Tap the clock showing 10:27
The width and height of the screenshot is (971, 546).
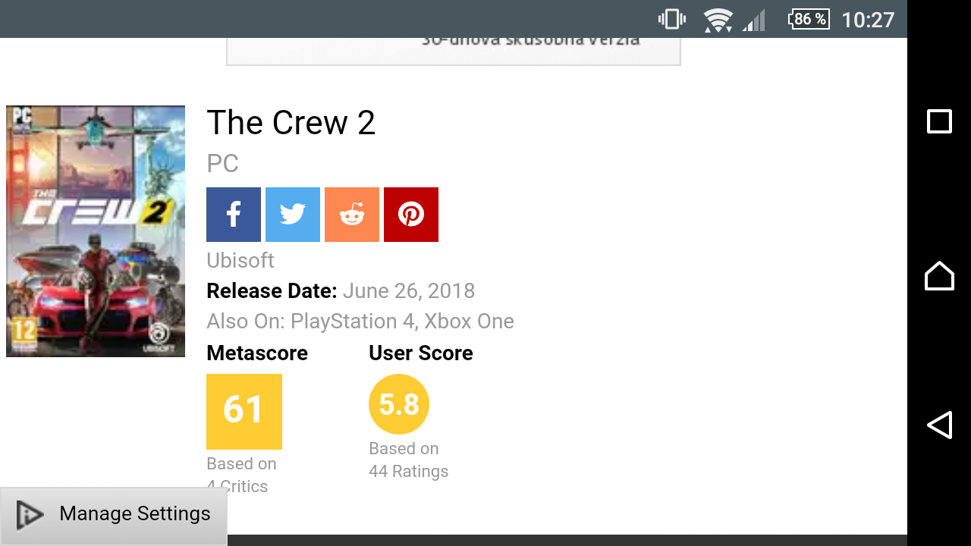[868, 19]
